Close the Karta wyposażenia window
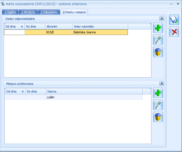The image size is (182, 152). pos(178,4)
